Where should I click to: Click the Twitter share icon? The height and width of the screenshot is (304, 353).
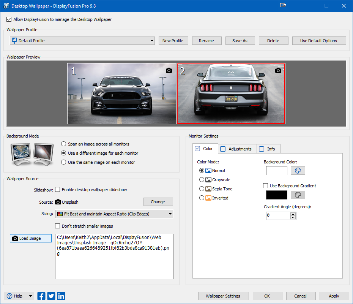(51, 296)
